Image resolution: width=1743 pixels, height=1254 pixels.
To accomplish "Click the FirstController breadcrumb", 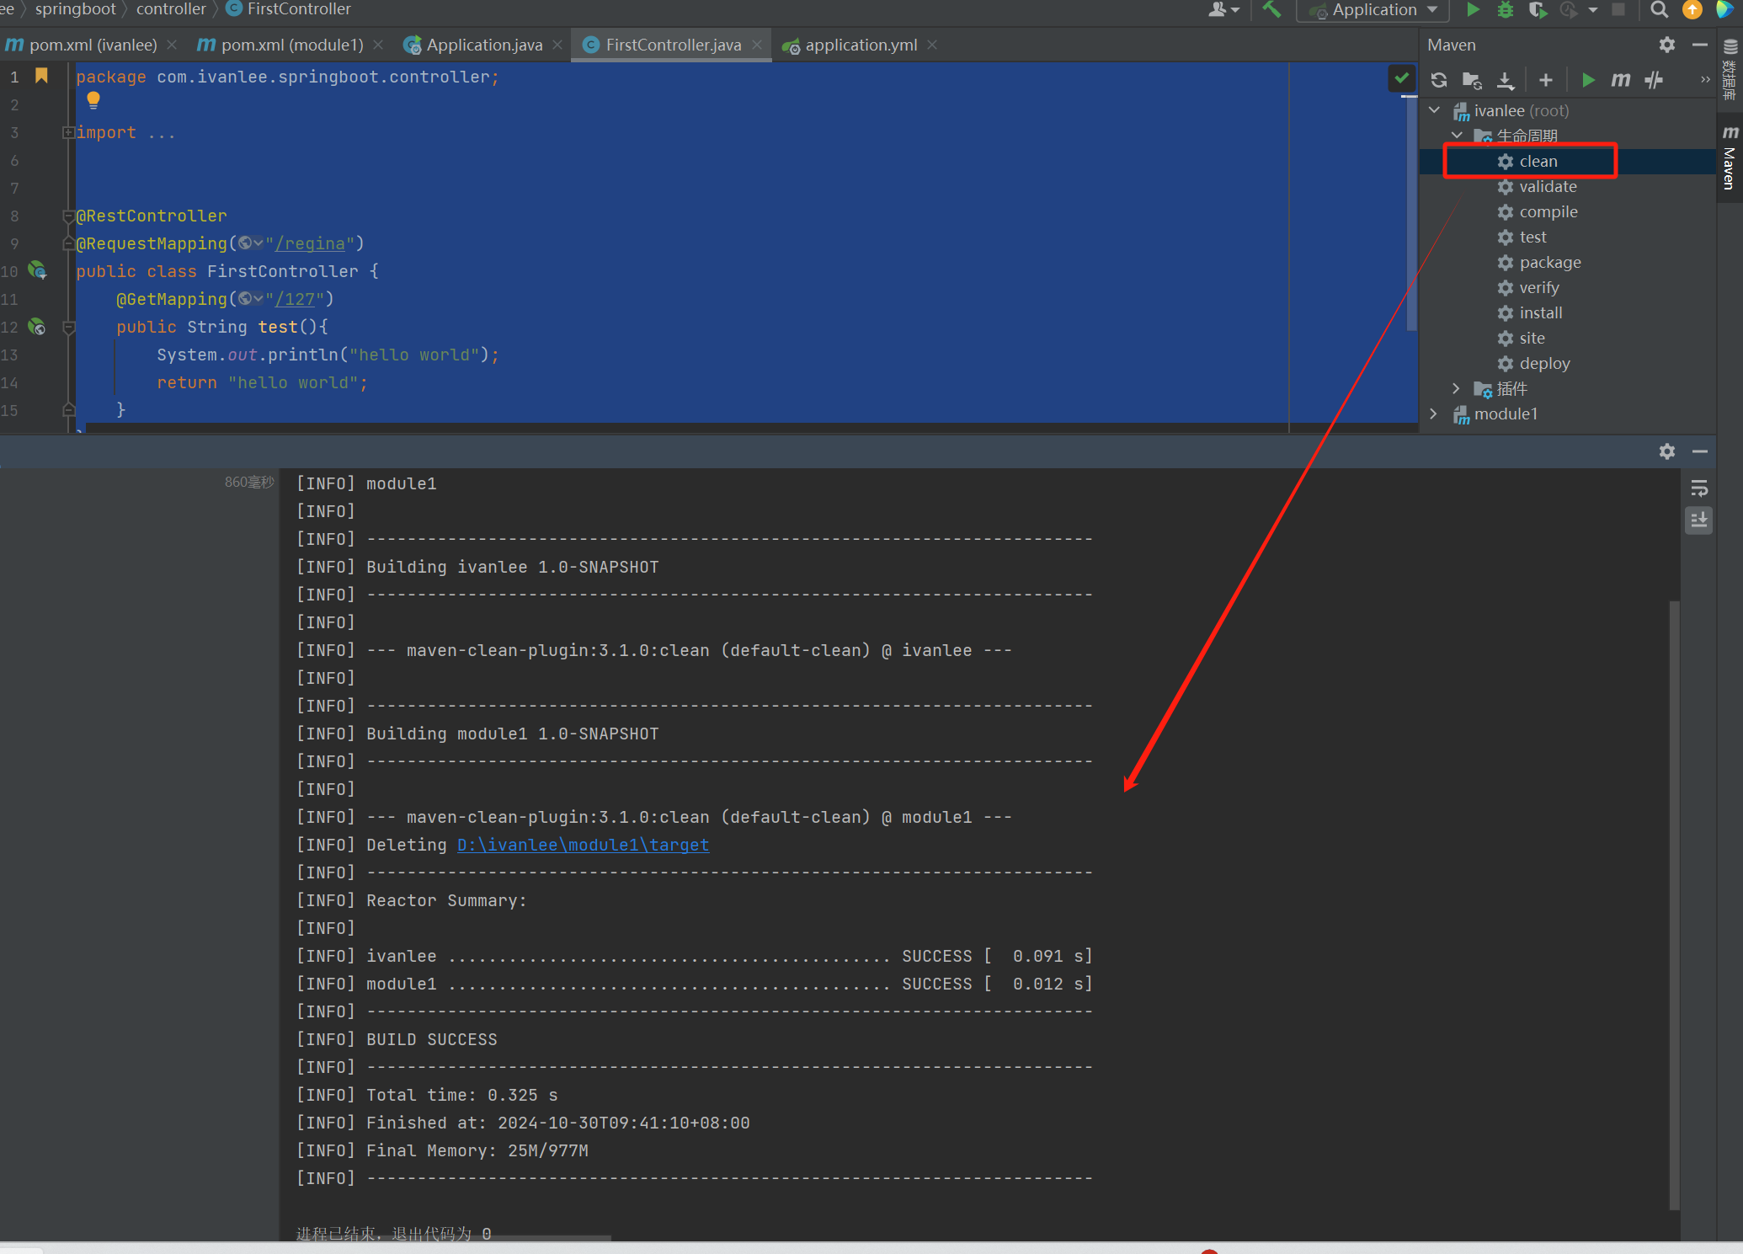I will 290,9.
